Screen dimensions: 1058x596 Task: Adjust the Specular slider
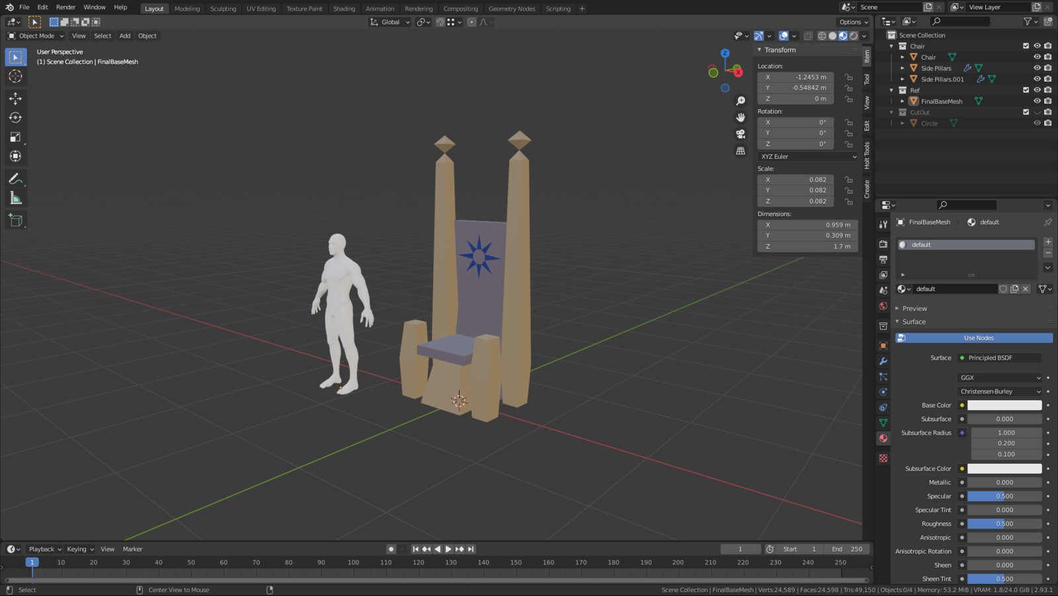coord(1004,496)
